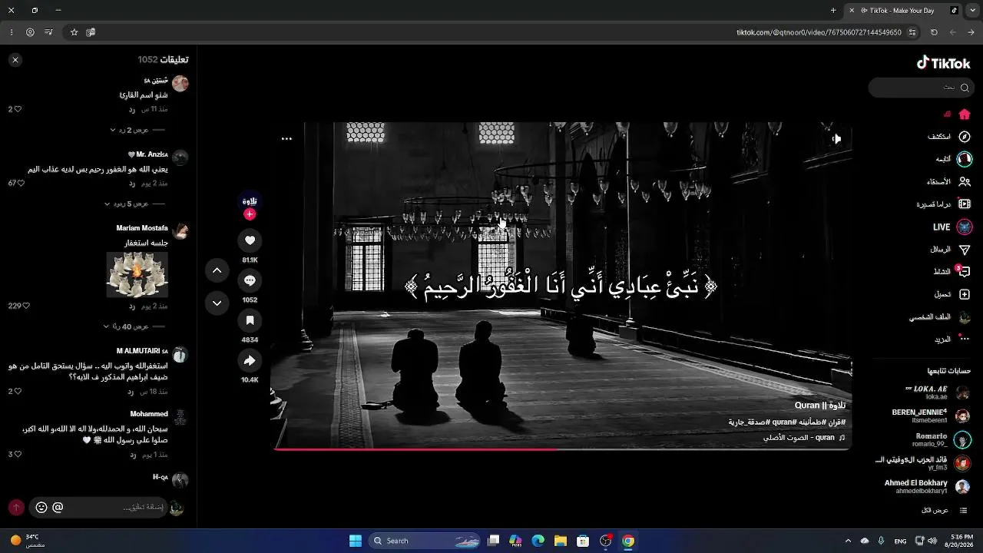Click the TikTok search field (بحث)

(x=920, y=88)
